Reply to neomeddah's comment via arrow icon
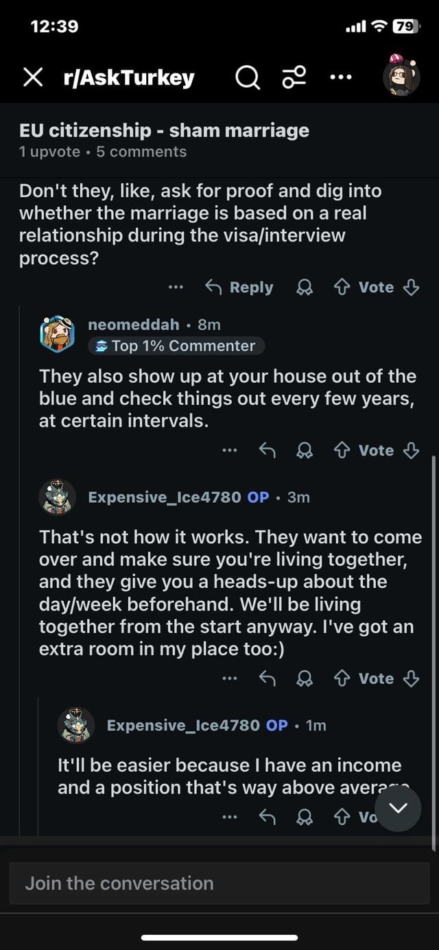 [x=266, y=451]
